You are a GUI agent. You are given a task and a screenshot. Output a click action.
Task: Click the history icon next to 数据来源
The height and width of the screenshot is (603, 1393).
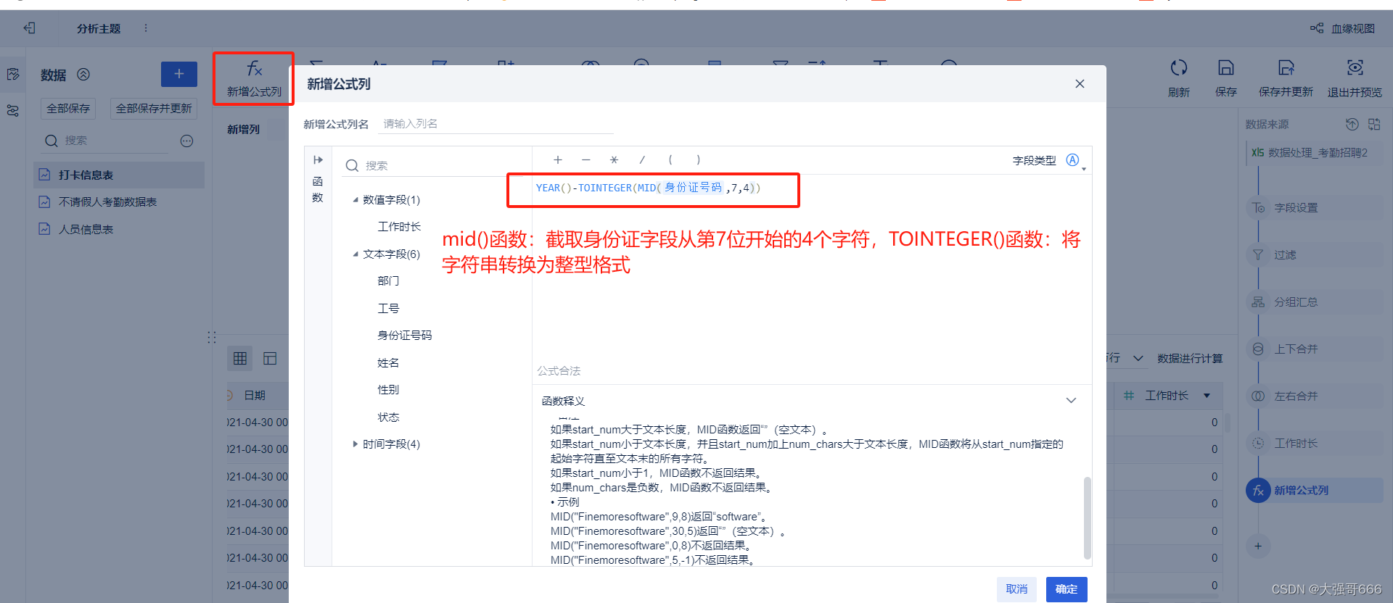[x=1352, y=124]
